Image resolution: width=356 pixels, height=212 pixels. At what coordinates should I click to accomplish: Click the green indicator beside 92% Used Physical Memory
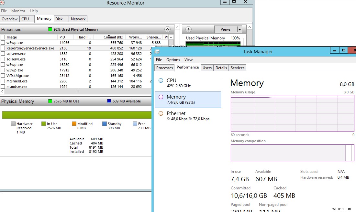pyautogui.click(x=50, y=29)
